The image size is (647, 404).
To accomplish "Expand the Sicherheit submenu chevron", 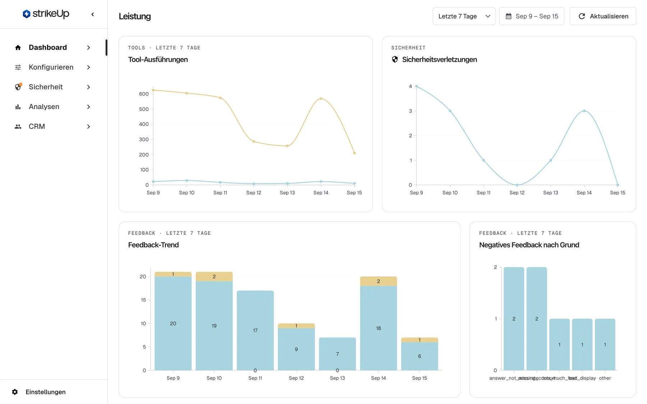I will point(88,87).
